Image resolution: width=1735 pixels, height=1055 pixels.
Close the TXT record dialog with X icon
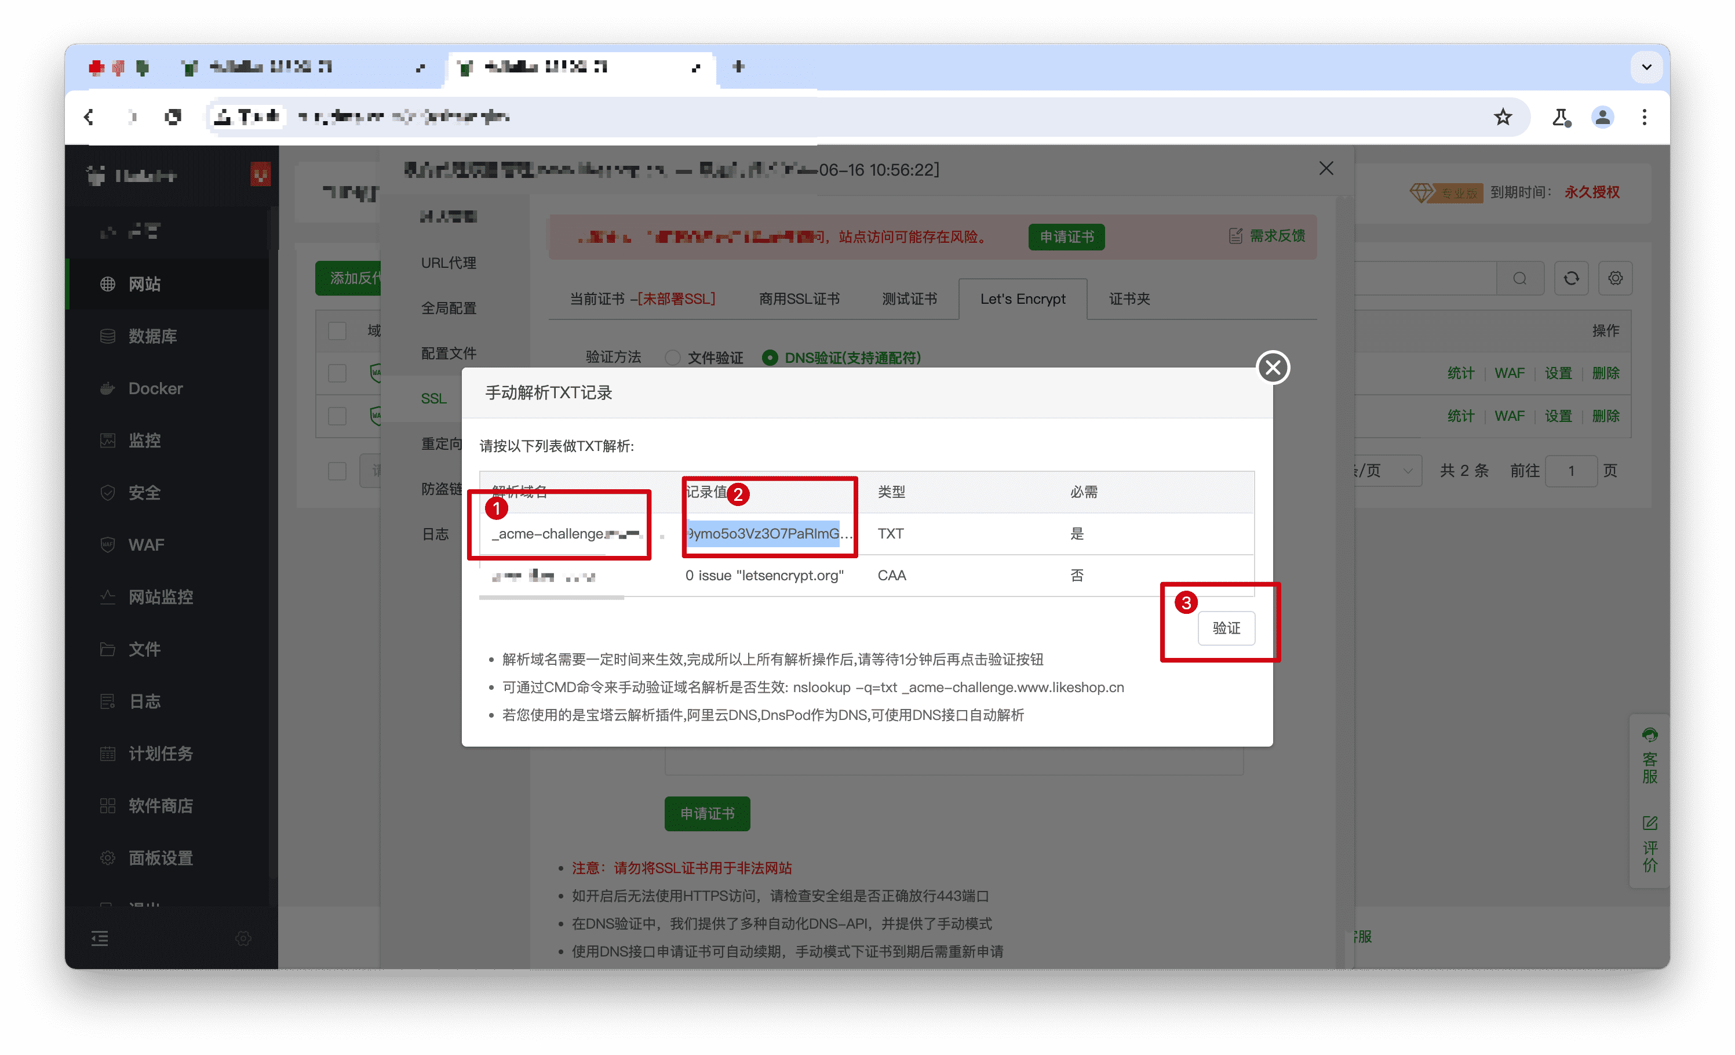1273,367
